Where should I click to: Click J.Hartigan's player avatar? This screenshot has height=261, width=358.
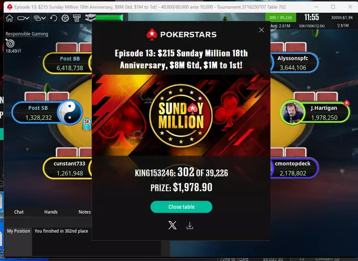click(292, 112)
